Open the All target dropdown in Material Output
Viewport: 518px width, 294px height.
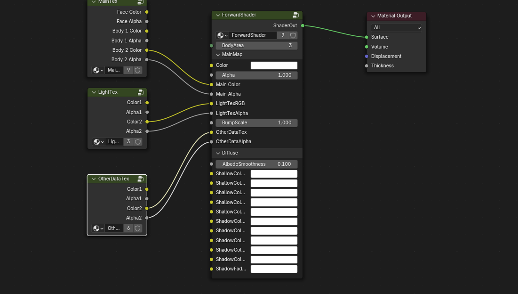[x=396, y=28]
